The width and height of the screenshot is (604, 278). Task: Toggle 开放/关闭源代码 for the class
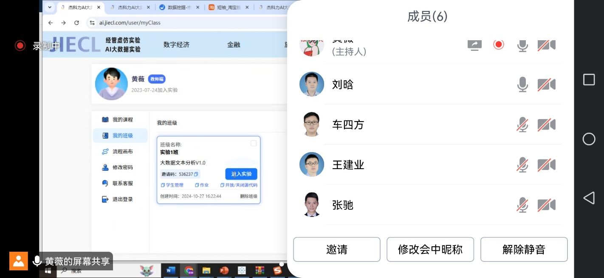(x=239, y=185)
